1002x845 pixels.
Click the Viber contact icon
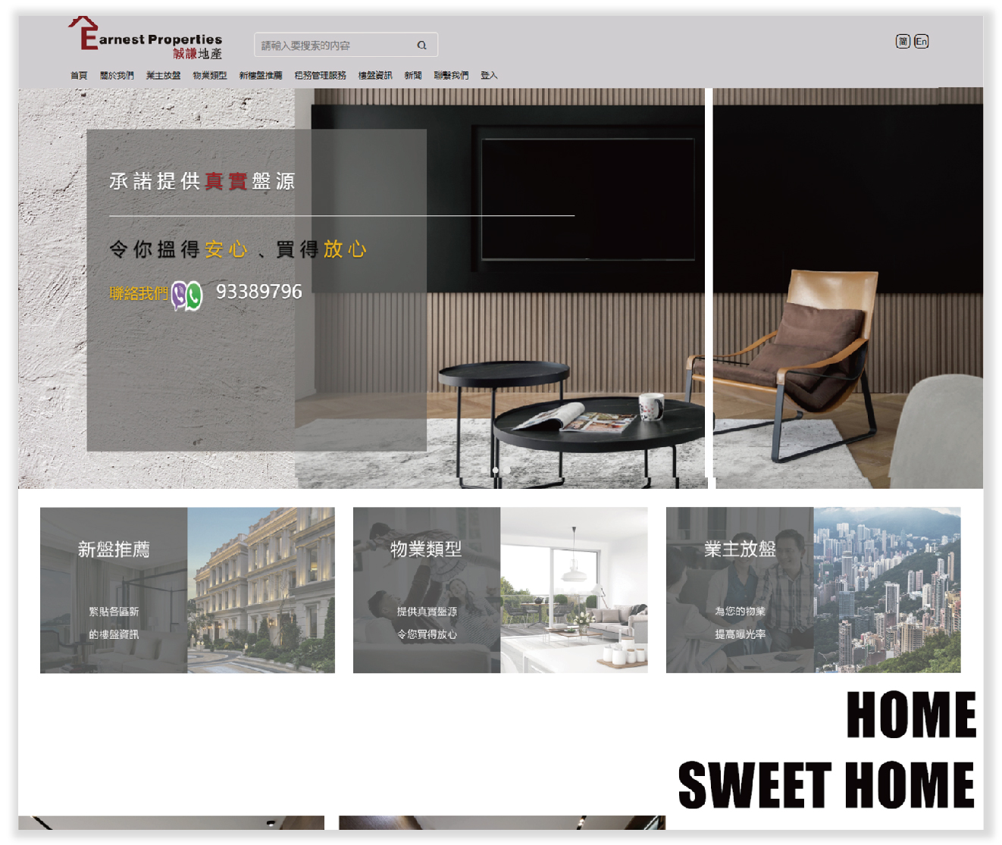(x=179, y=295)
